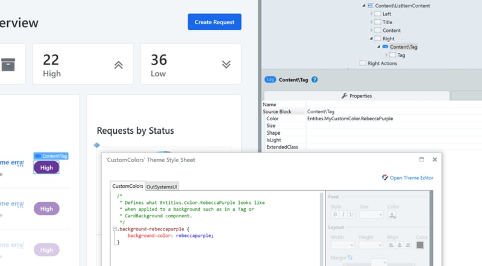Switch to the OutSystemsUI tab

coord(162,187)
